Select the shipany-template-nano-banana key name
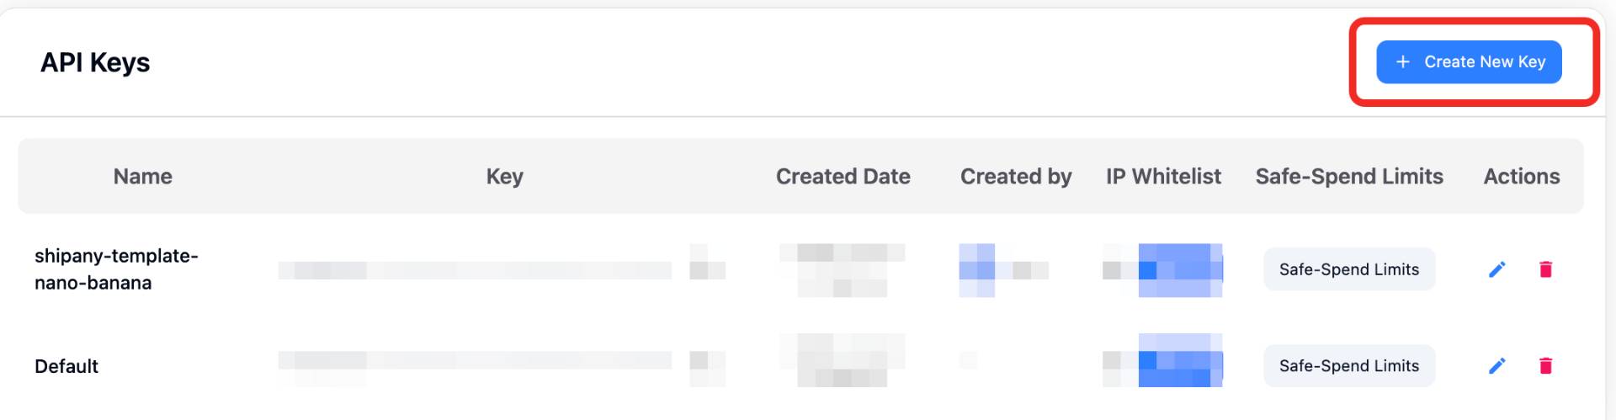Screen dimensions: 1616x420 click(x=116, y=269)
